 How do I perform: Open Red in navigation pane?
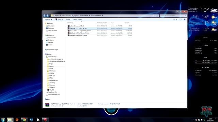[48, 99]
